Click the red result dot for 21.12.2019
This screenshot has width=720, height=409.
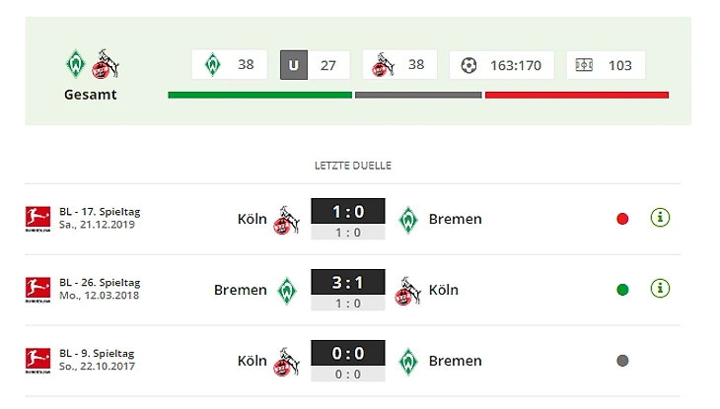pyautogui.click(x=622, y=219)
